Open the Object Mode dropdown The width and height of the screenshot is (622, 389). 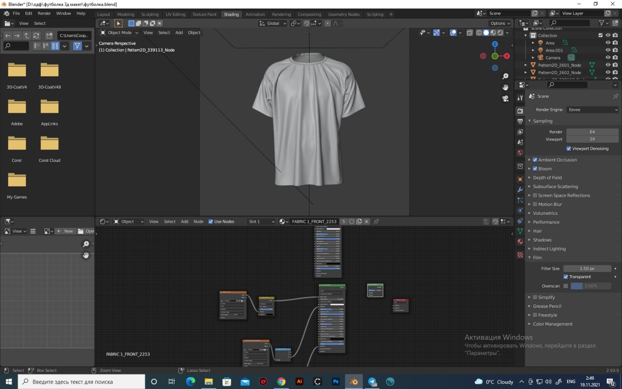119,33
